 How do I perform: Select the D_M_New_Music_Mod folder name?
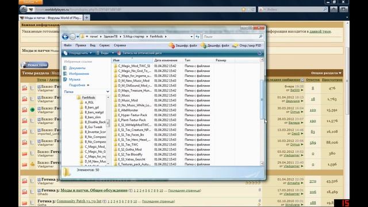coord(134,80)
